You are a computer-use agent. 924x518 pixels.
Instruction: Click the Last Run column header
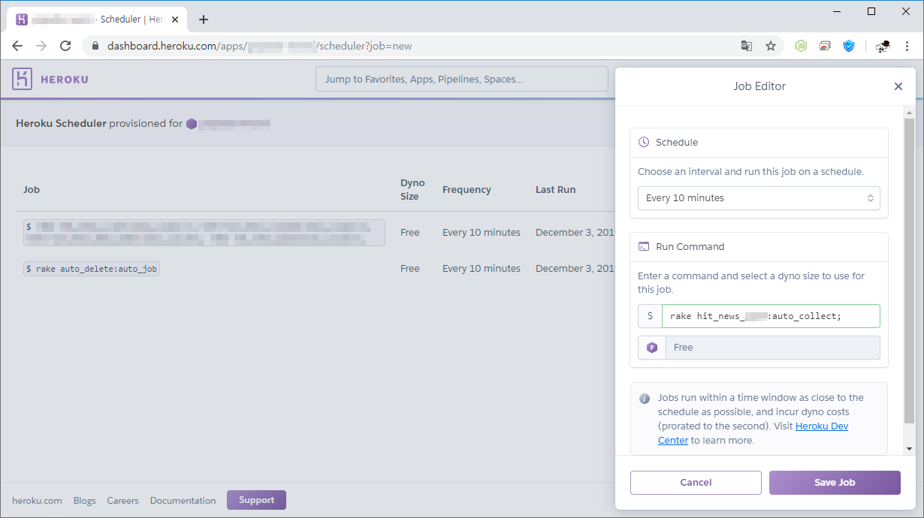click(555, 190)
